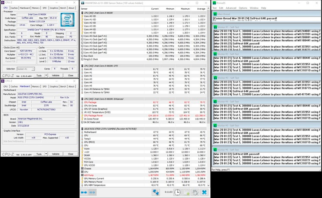Open Prime95 Edit menu
Image resolution: width=322 pixels, height=198 pixels.
tap(221, 8)
